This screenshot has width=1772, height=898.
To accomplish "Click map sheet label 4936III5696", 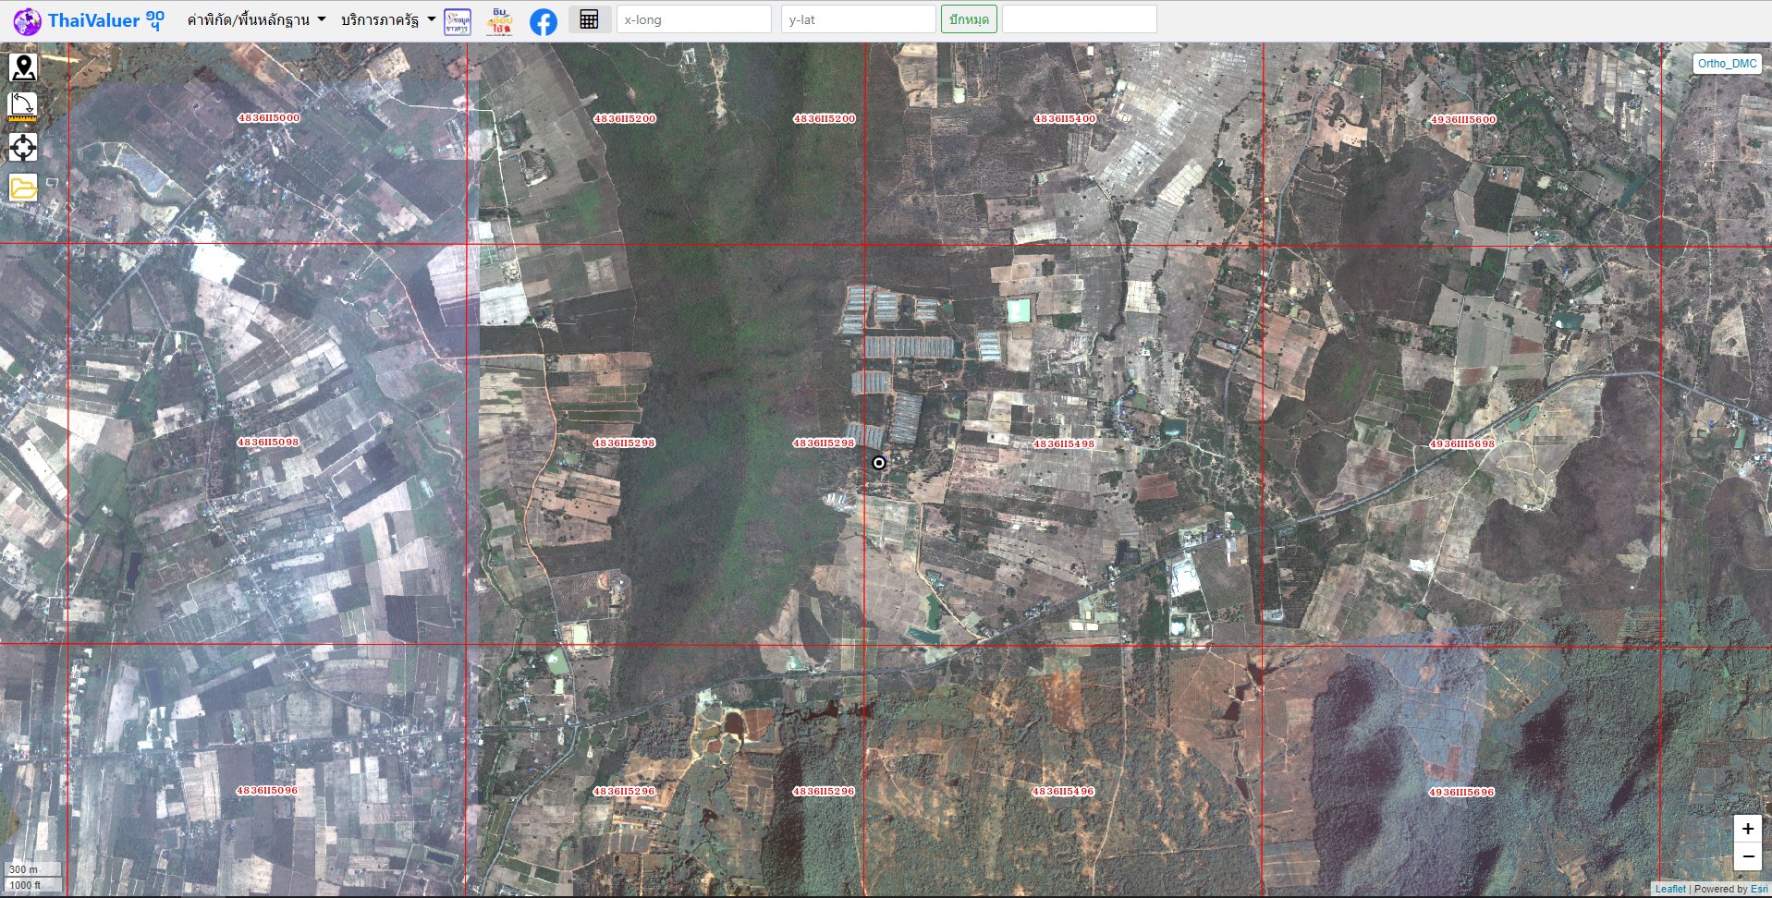I will tap(1461, 793).
